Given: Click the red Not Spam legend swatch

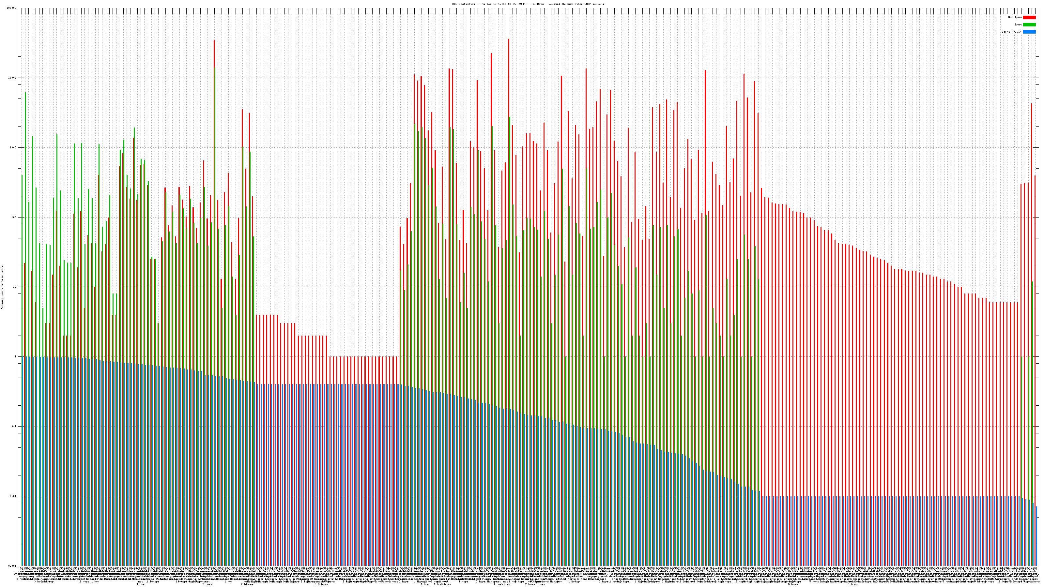Looking at the screenshot, I should 1029,17.
